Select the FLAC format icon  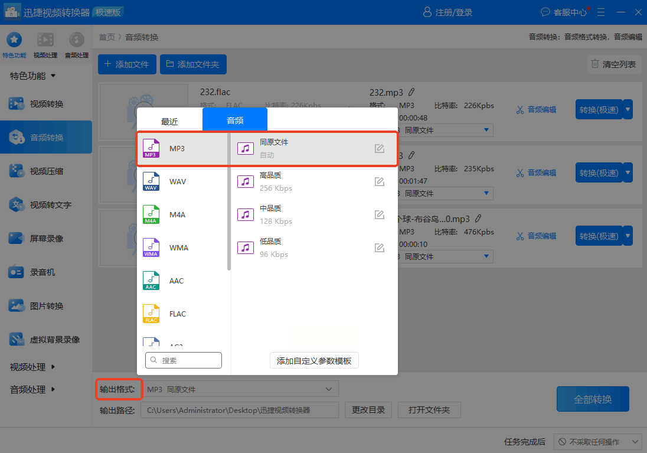coord(151,314)
